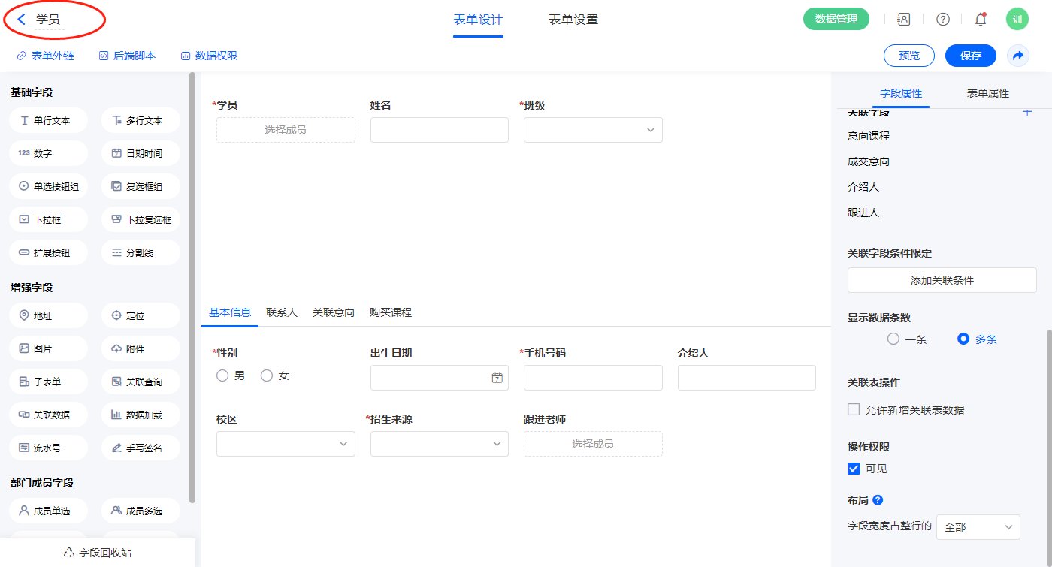This screenshot has height=567, width=1052.
Task: Select the 男 radio button
Action: tap(222, 375)
